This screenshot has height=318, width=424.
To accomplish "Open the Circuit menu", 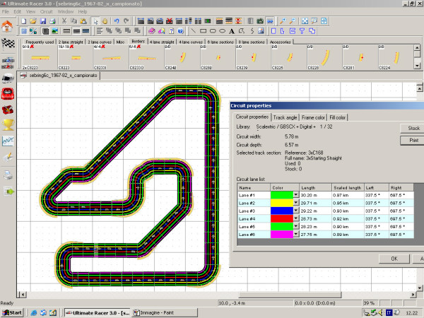I will click(x=45, y=12).
